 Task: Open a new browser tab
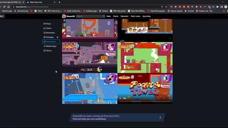[59, 2]
